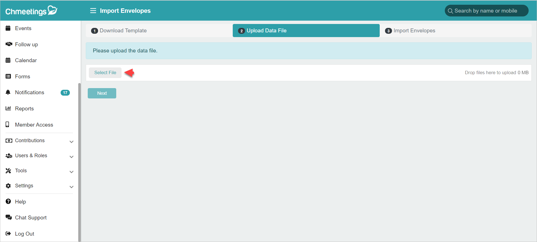Click the sidebar vertical scrollbar

(x=79, y=162)
